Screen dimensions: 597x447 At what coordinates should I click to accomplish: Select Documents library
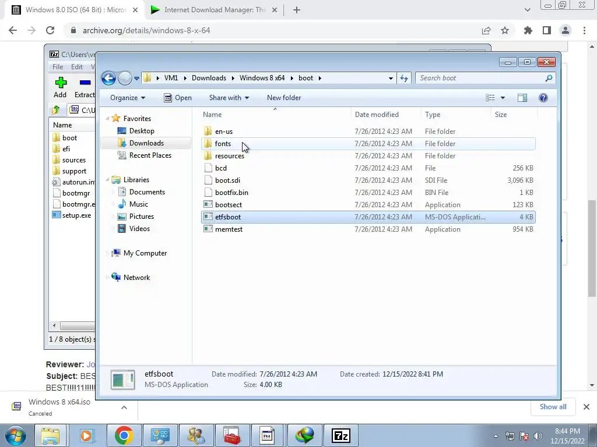147,192
